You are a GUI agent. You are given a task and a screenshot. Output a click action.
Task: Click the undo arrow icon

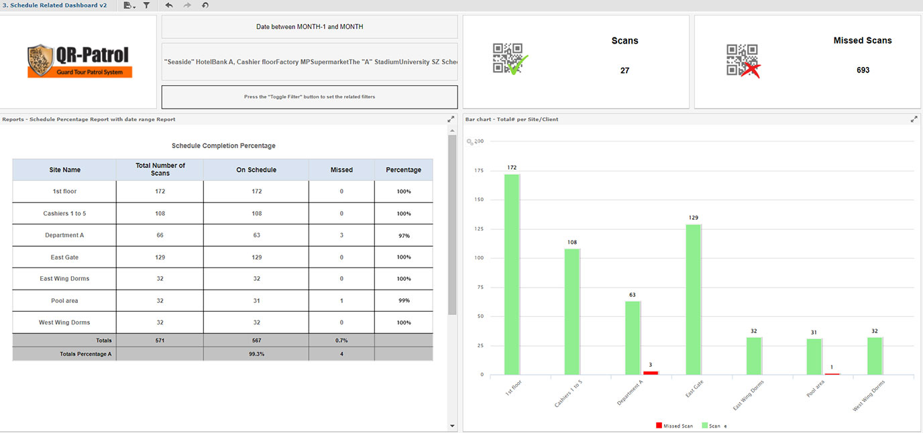click(x=169, y=5)
